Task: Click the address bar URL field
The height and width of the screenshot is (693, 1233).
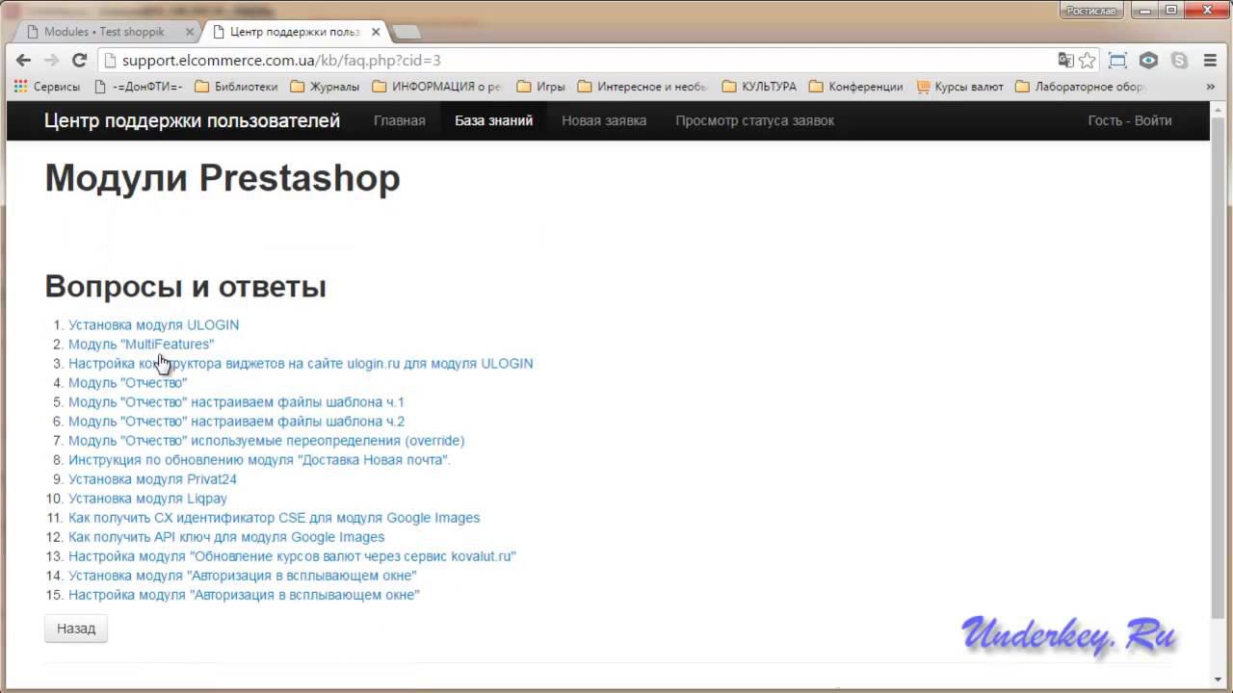Action: [x=578, y=60]
